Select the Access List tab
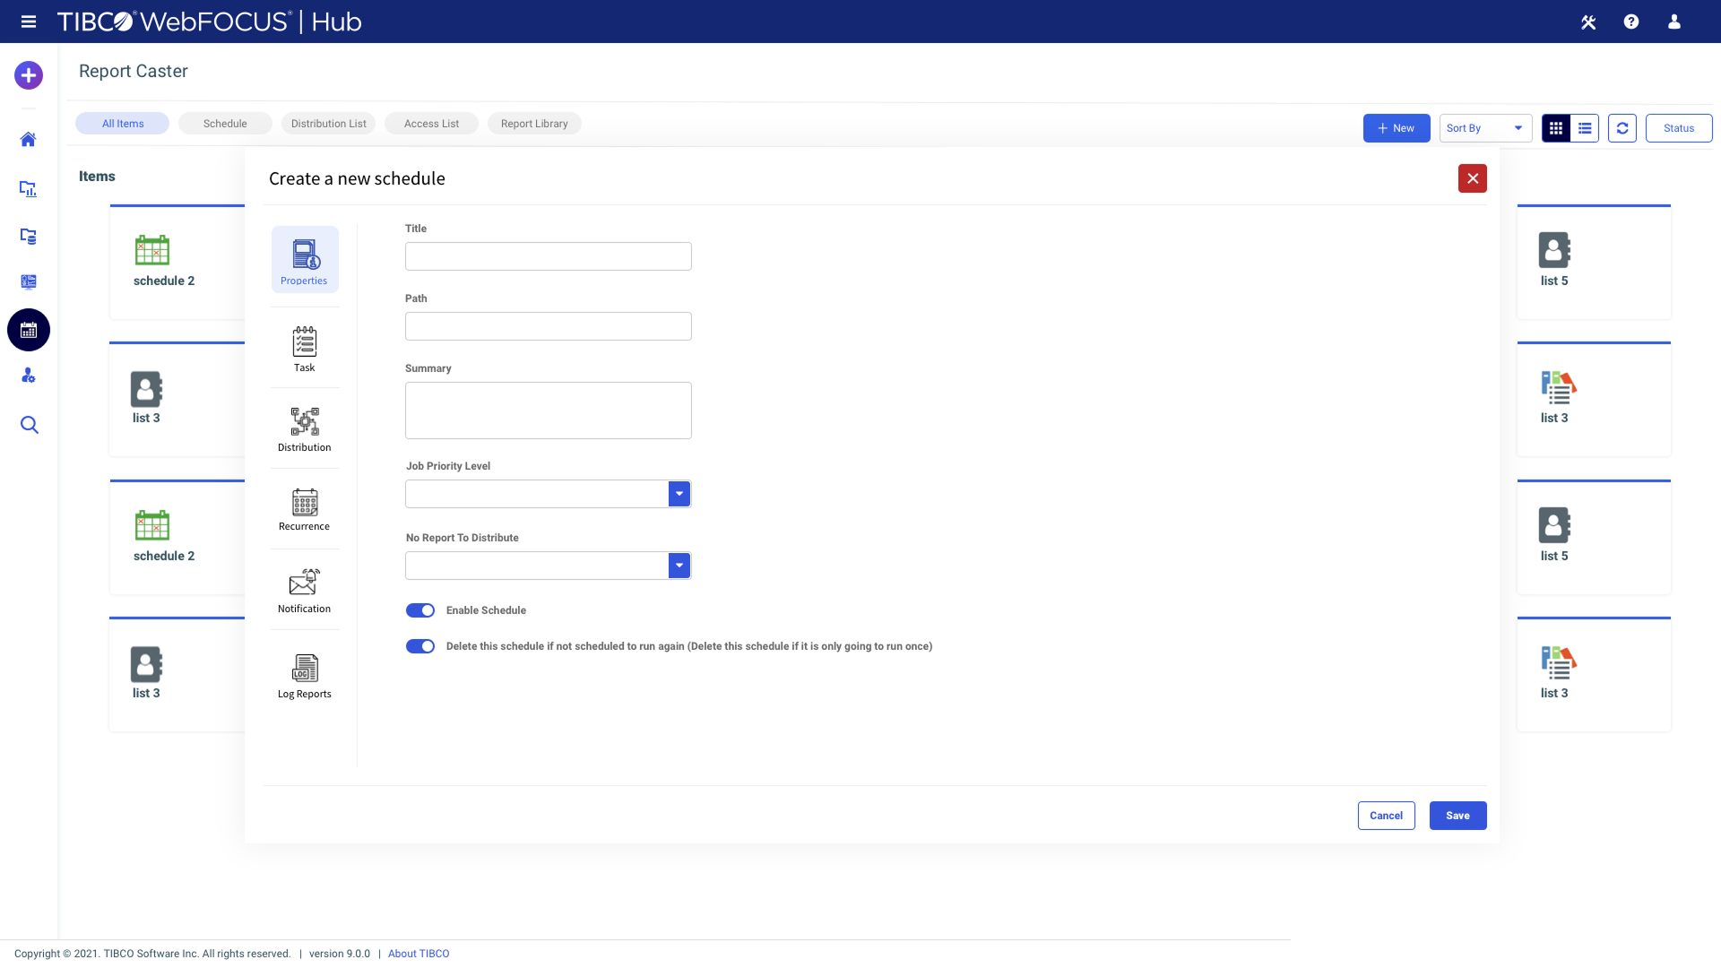Image resolution: width=1721 pixels, height=968 pixels. point(431,124)
